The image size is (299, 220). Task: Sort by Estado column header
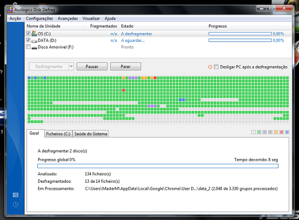coord(163,26)
